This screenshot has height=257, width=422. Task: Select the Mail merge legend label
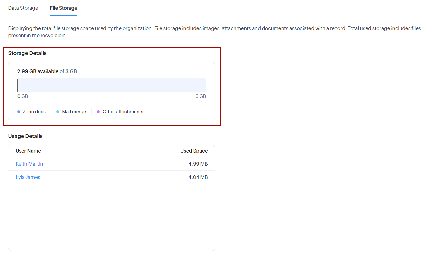pos(74,112)
